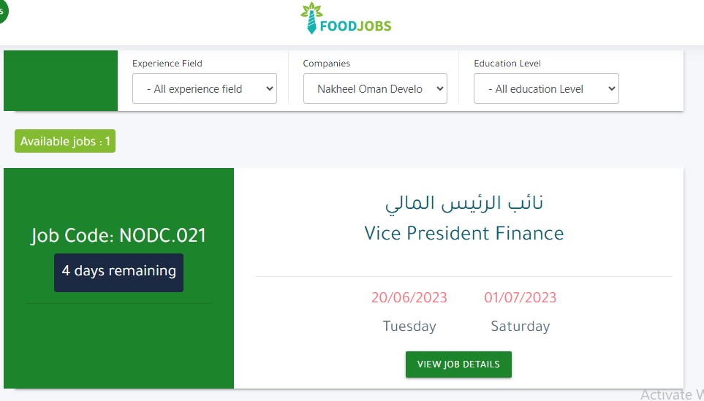Screen dimensions: 704x401
Task: Open the Arabic job title link
Action: 463,203
